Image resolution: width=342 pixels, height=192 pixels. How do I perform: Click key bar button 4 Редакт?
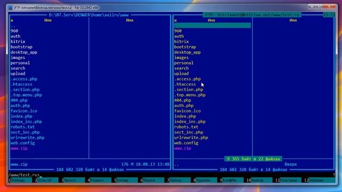(100, 180)
